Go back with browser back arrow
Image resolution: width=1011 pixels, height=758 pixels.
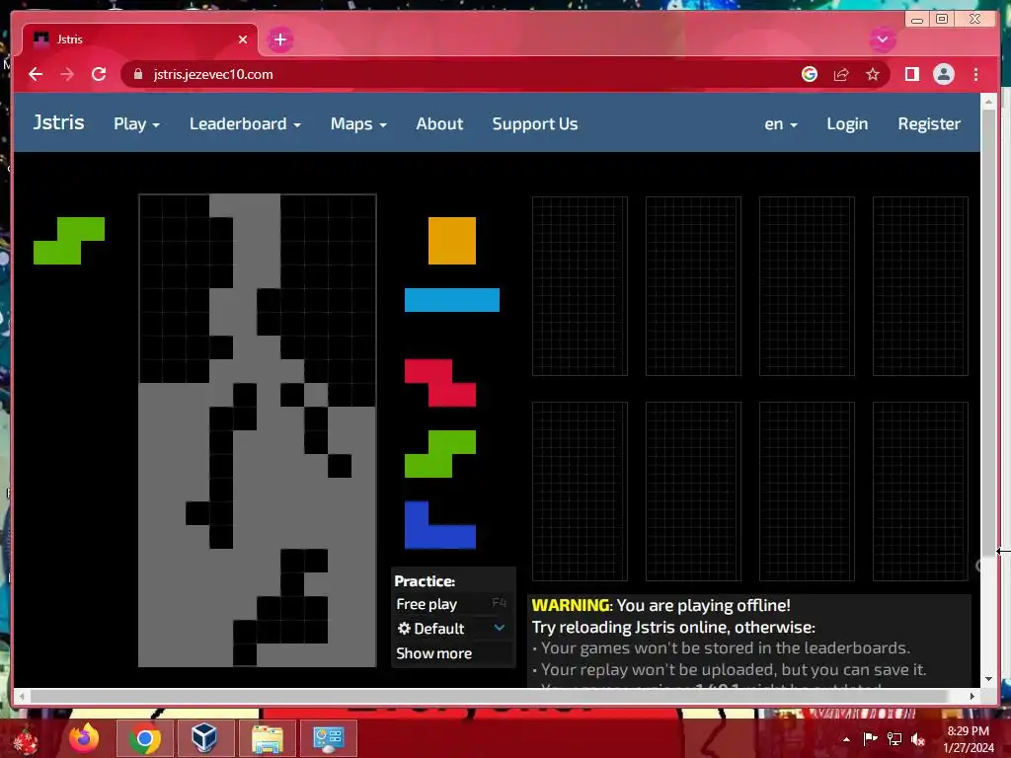(x=36, y=74)
